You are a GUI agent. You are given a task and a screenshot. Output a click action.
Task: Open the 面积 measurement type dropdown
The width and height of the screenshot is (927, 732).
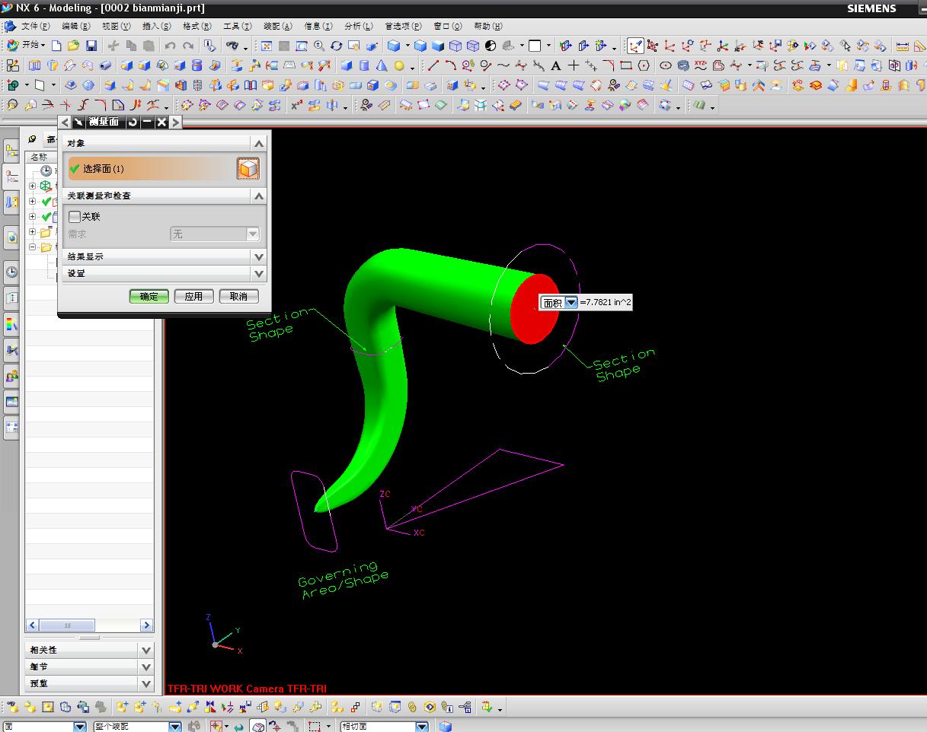coord(571,303)
